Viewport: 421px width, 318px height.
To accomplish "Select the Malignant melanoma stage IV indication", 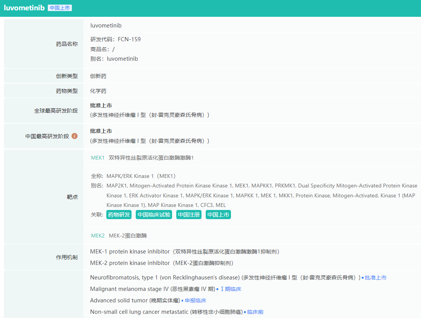I will coord(153,289).
